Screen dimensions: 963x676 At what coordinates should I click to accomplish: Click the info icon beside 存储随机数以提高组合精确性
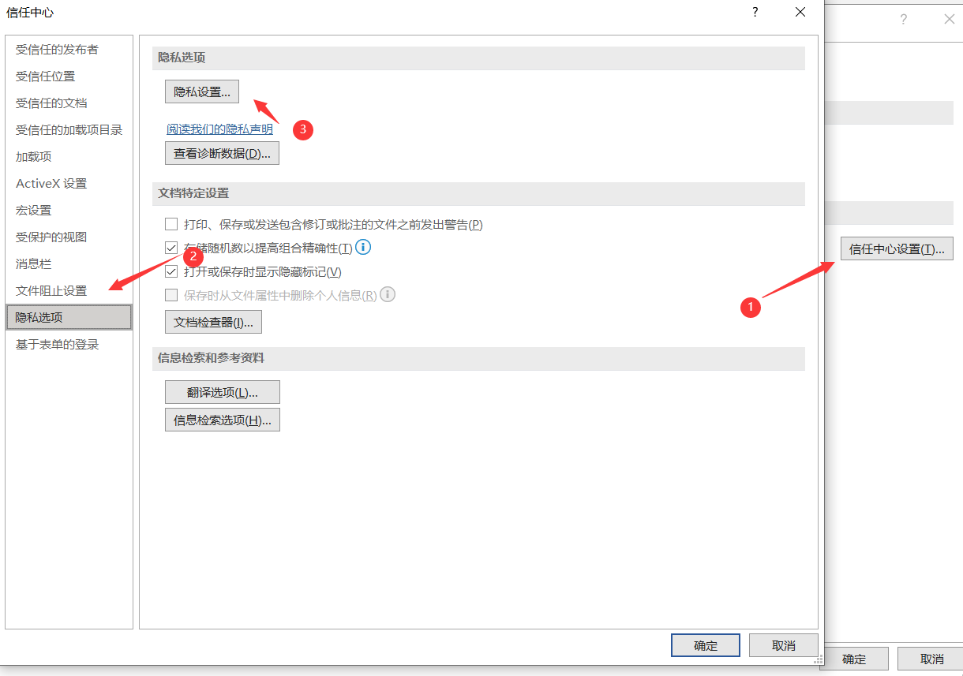tap(362, 247)
